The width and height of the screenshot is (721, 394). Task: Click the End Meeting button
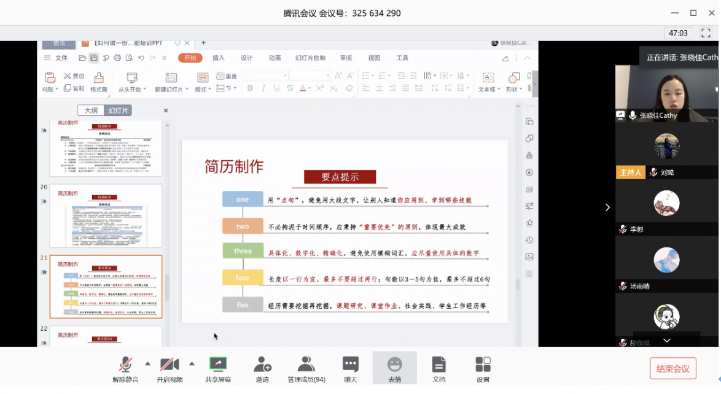point(672,369)
